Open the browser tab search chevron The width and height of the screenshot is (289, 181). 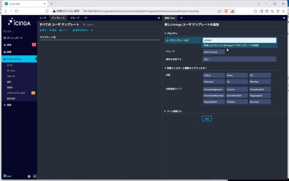pyautogui.click(x=259, y=4)
